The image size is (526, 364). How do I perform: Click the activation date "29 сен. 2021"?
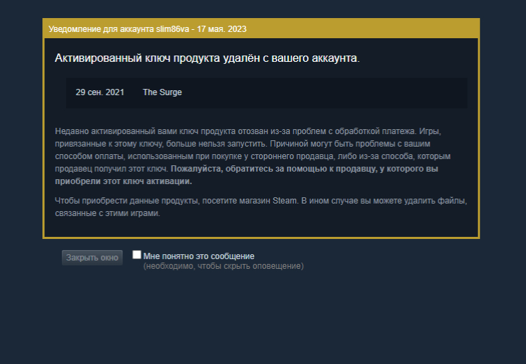coord(99,92)
